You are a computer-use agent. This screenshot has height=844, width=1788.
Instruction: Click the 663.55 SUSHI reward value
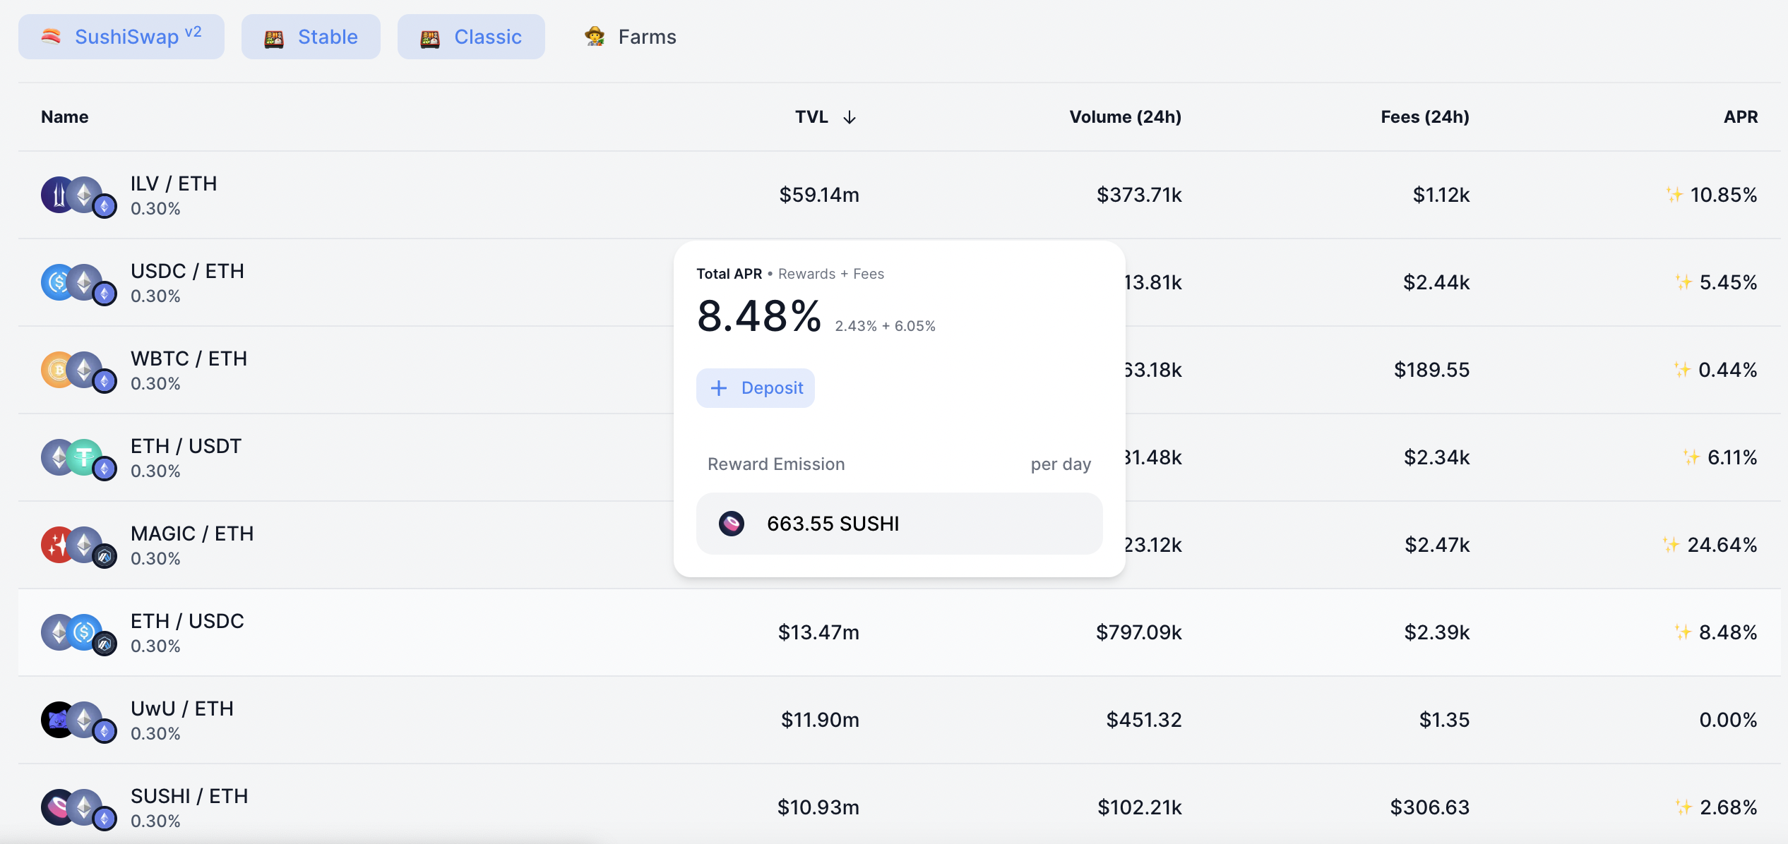[833, 524]
